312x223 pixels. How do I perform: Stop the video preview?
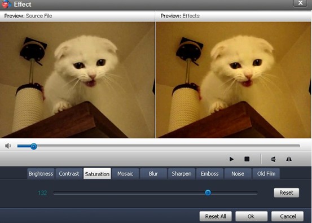pos(247,159)
